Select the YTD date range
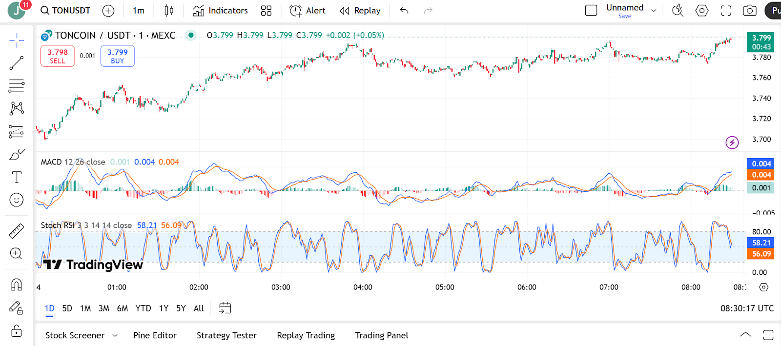The image size is (781, 346). [x=143, y=308]
